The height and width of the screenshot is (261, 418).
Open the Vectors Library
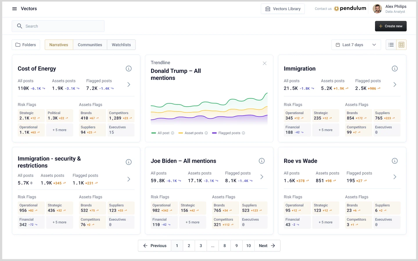[x=282, y=9]
